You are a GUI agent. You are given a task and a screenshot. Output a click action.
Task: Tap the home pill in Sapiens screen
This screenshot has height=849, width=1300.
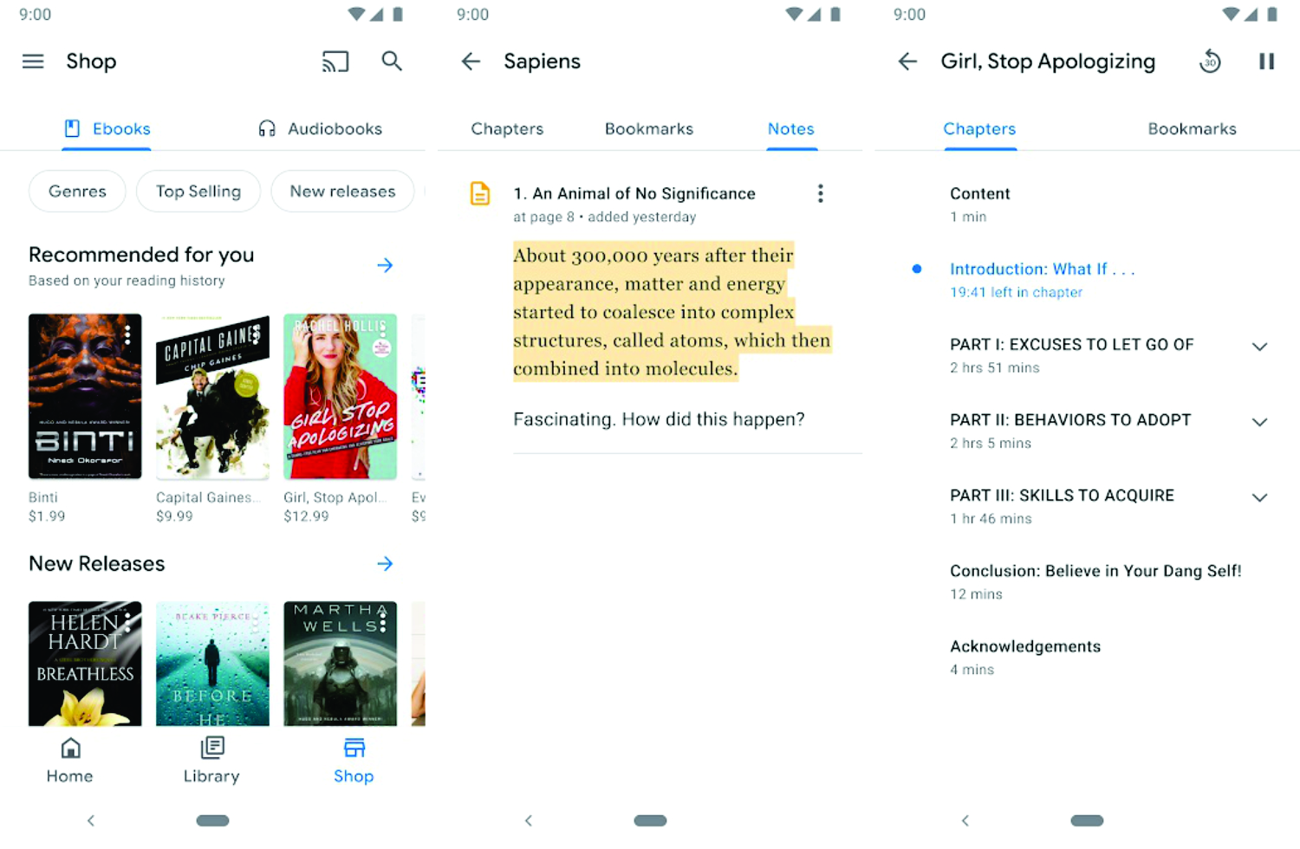pyautogui.click(x=650, y=820)
